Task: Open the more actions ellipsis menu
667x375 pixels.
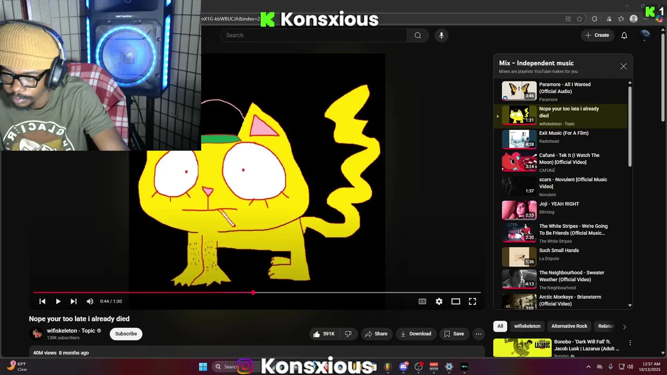Action: coord(478,334)
